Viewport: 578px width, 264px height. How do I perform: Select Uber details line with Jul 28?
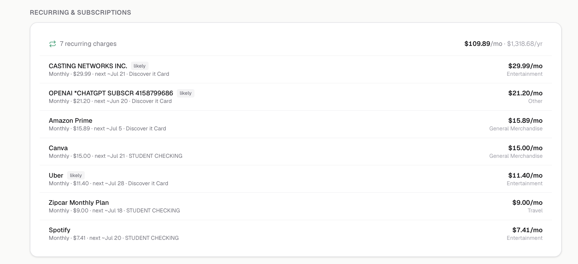108,183
